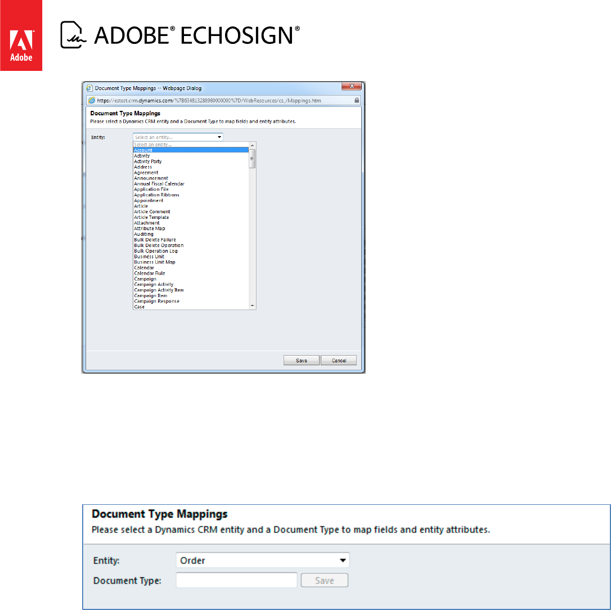Open the Entity dropdown in the dialog
This screenshot has width=611, height=610.
click(178, 137)
